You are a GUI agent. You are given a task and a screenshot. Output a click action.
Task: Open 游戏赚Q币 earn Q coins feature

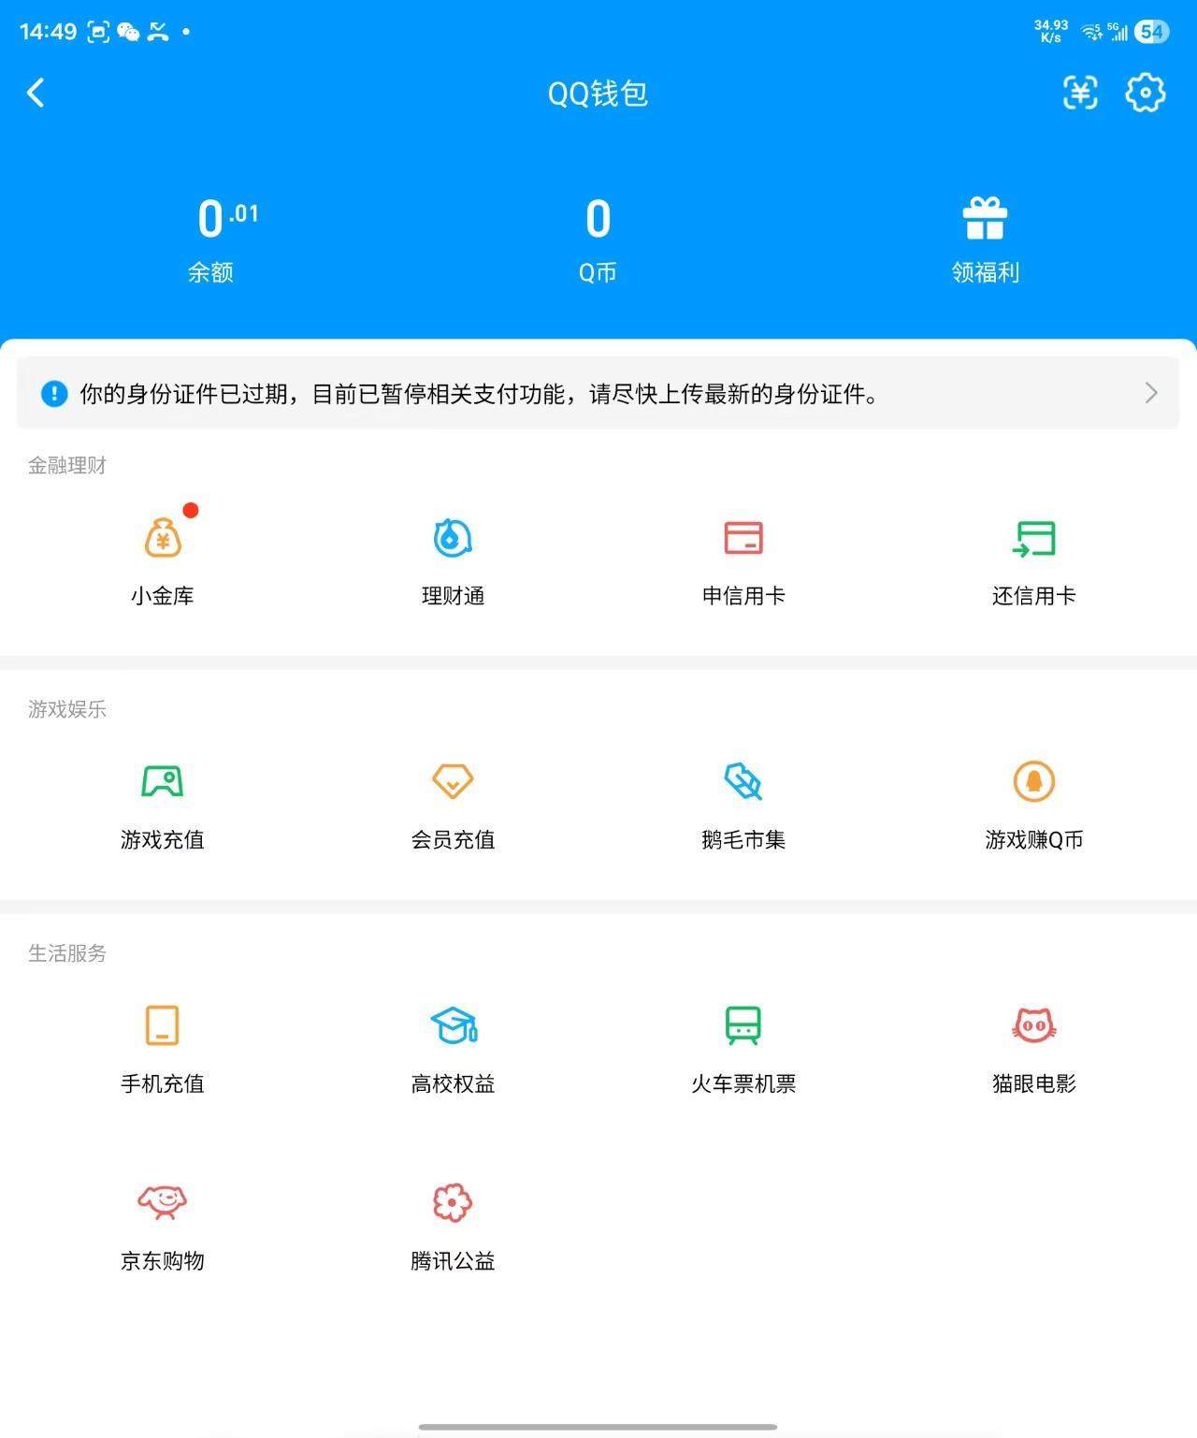pyautogui.click(x=1033, y=803)
